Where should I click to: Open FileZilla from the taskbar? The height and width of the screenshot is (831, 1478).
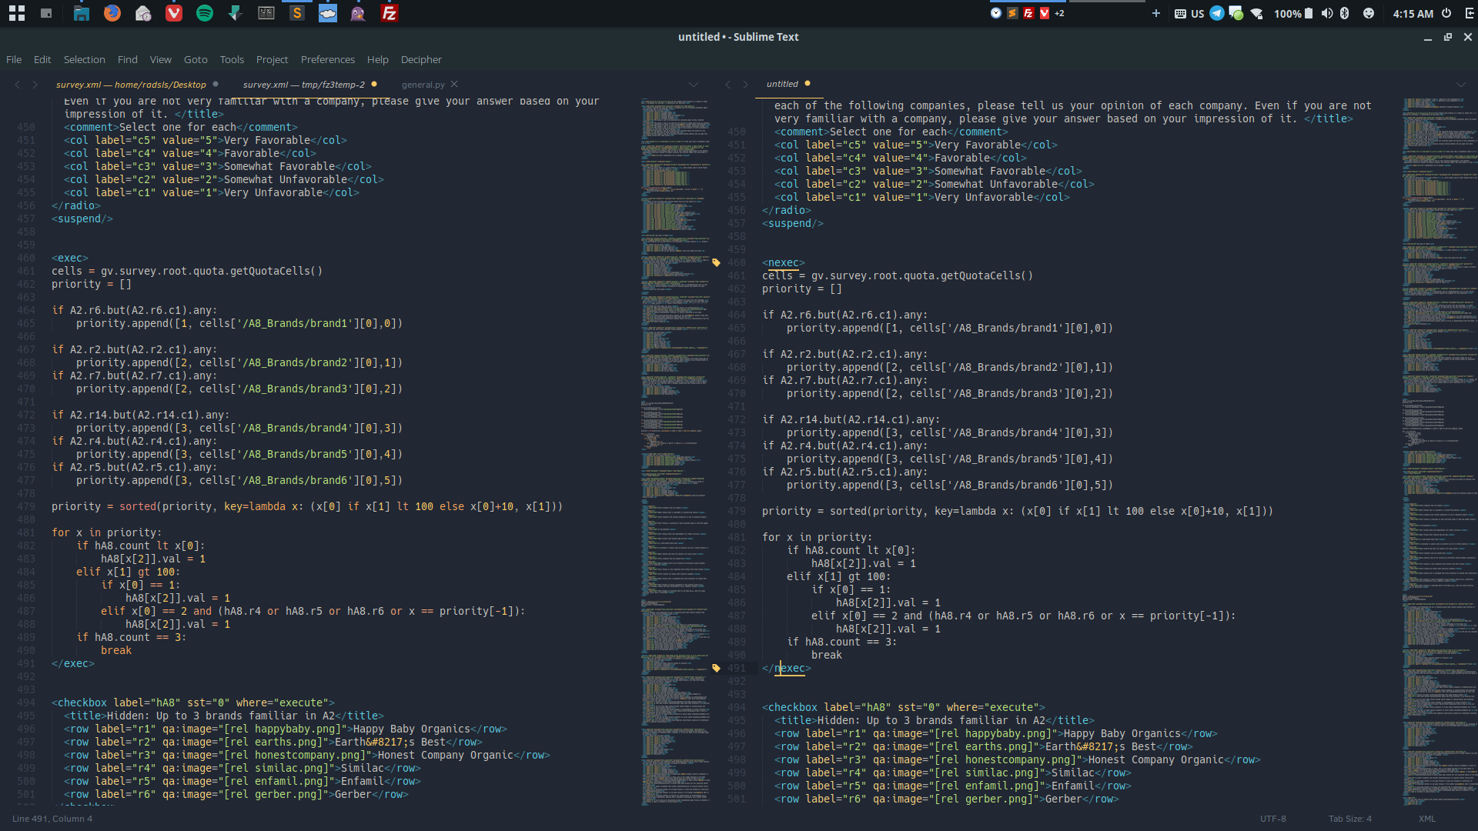[x=390, y=13]
